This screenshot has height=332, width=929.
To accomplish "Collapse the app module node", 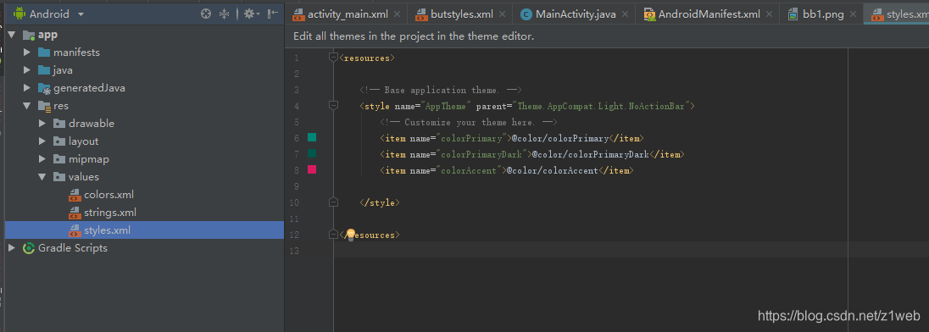I will coord(11,35).
